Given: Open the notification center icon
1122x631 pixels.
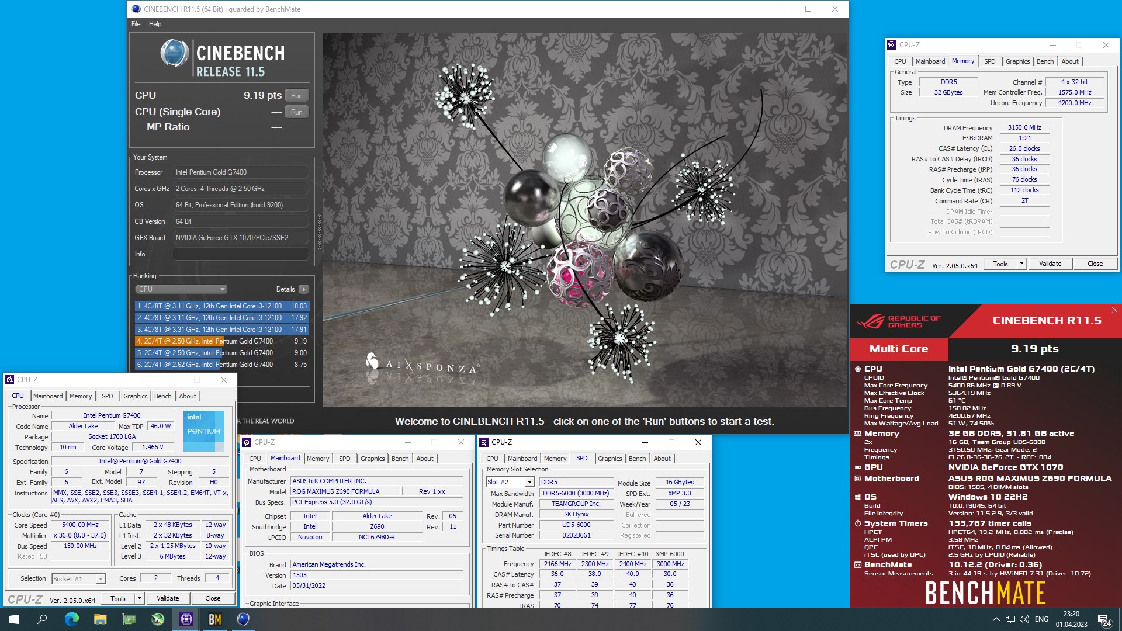Looking at the screenshot, I should click(1104, 620).
